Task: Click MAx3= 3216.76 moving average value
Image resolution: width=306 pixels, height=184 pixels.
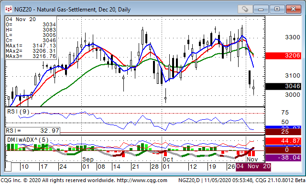Action: 31,56
